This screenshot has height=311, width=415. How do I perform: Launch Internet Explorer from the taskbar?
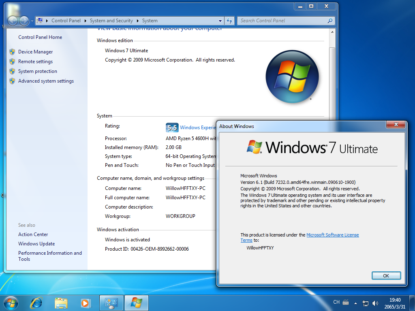click(x=36, y=303)
